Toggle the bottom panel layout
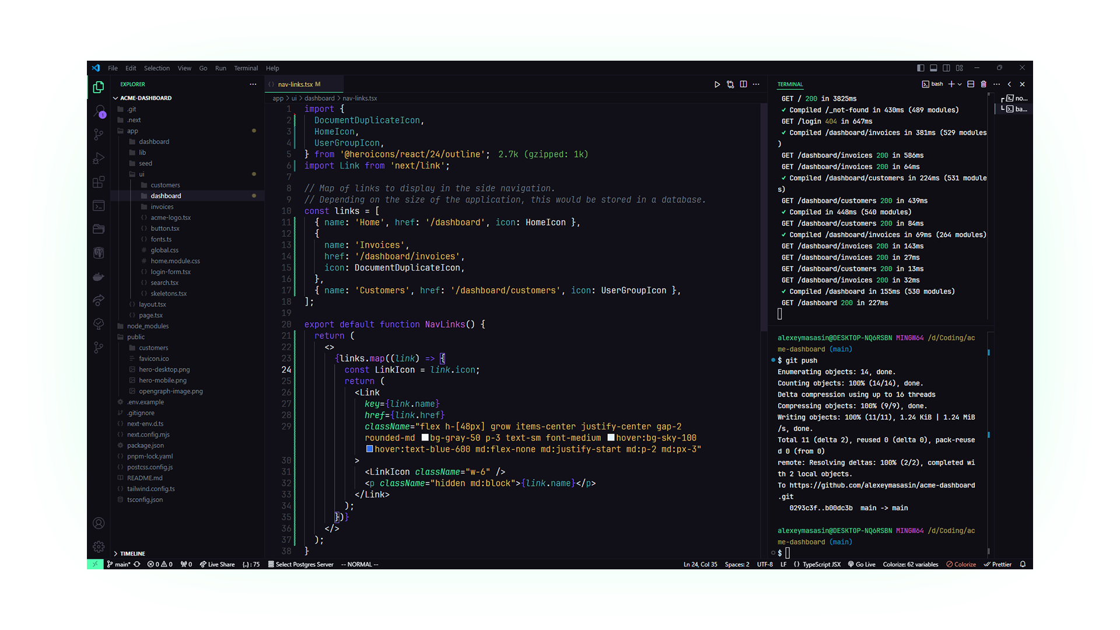 [x=933, y=68]
